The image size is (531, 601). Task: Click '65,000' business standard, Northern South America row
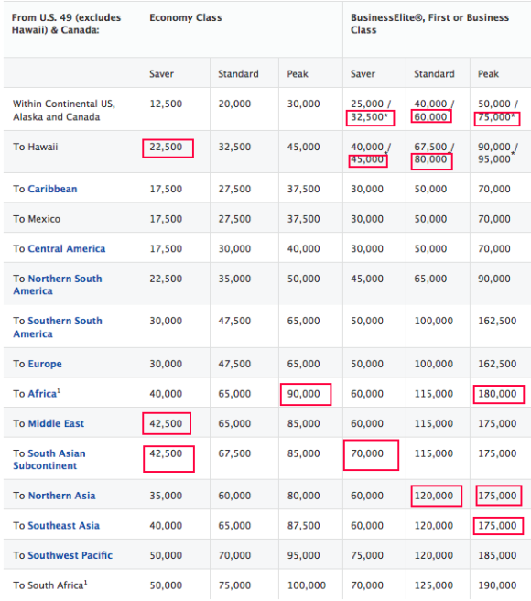[x=430, y=279]
